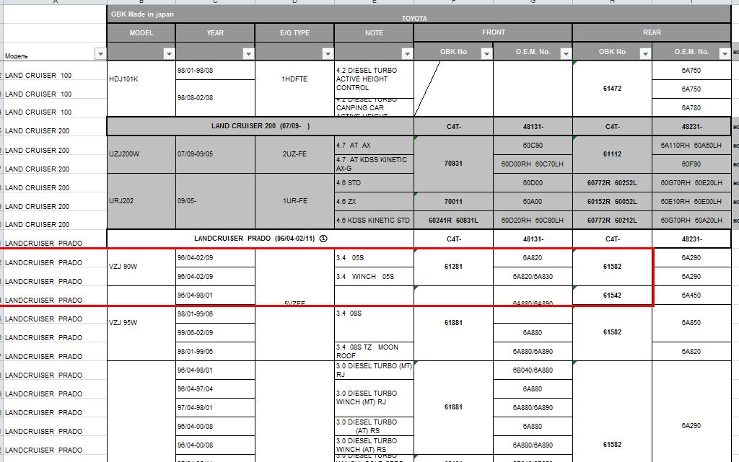Select the 1HDFTE engine type cell
739x462 pixels.
[x=294, y=79]
